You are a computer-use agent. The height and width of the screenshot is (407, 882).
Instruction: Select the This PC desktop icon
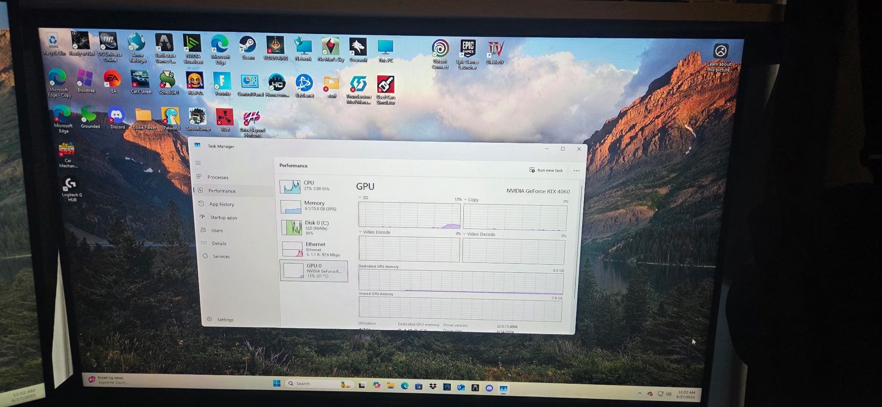click(385, 51)
